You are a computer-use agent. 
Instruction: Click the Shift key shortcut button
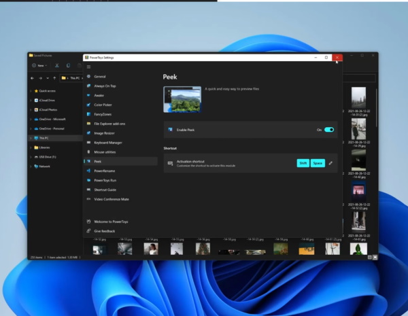pos(303,163)
